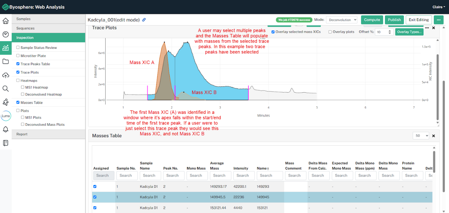
Task: Check the Overlay plots checkbox
Action: click(330, 32)
